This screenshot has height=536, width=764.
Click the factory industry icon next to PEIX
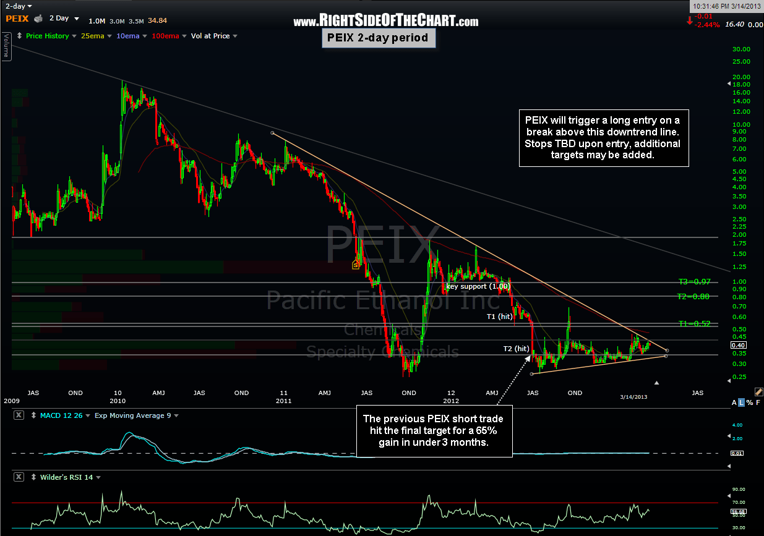tap(38, 18)
